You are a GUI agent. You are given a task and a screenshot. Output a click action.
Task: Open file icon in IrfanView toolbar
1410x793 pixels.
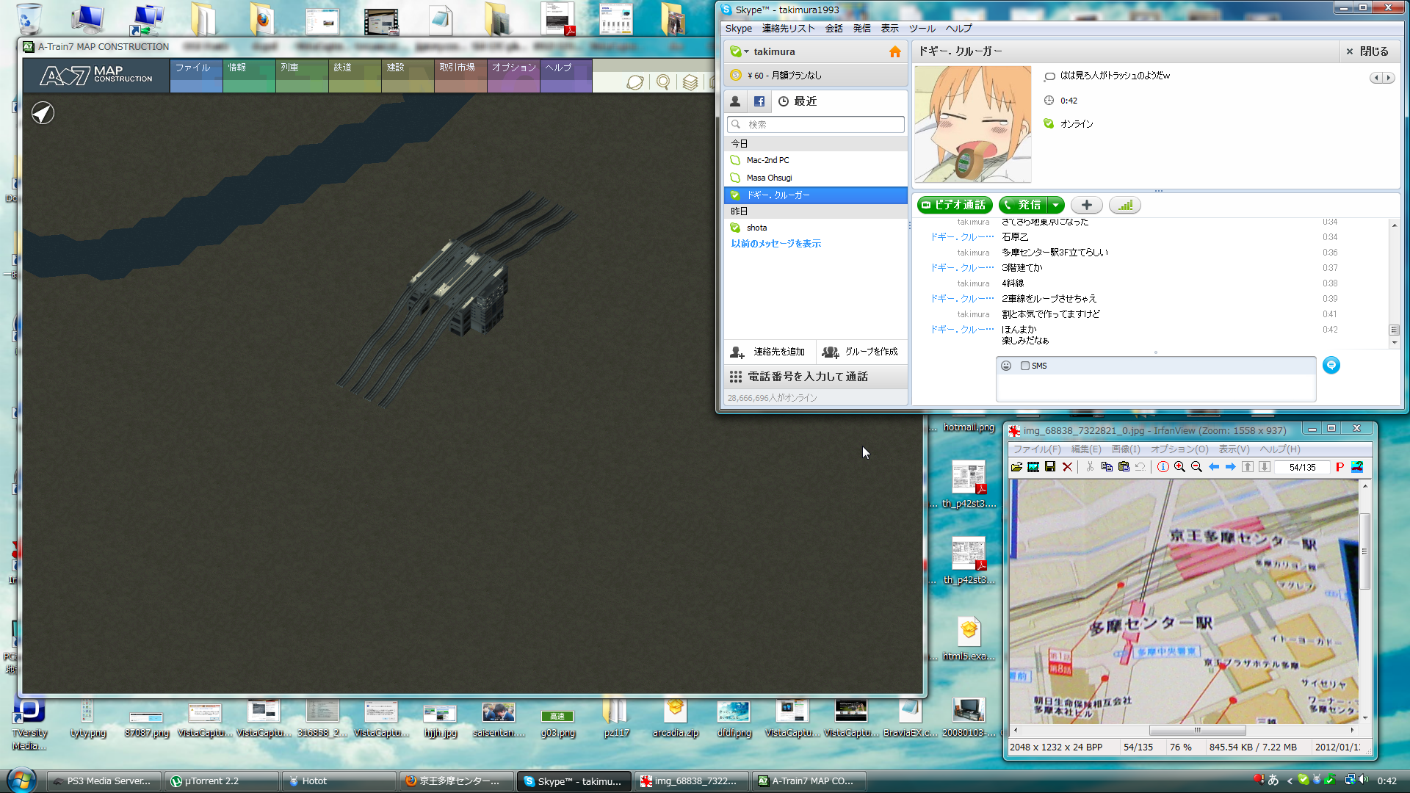tap(1016, 467)
